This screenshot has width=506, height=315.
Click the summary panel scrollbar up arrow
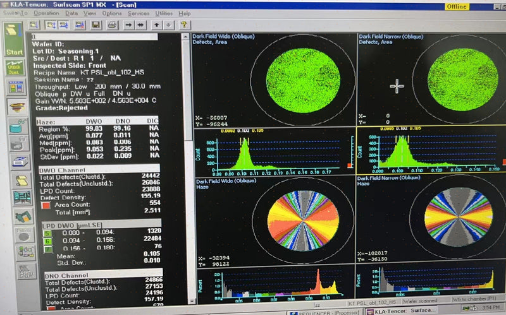click(x=185, y=37)
